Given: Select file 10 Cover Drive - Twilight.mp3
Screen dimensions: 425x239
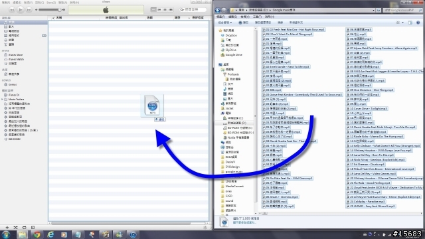Looking at the screenshot, I should pos(367,109).
